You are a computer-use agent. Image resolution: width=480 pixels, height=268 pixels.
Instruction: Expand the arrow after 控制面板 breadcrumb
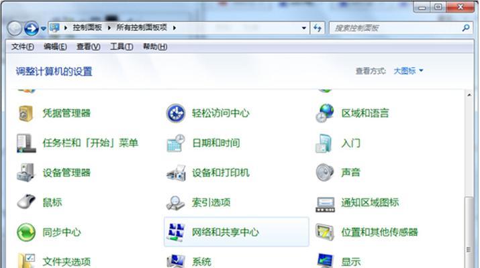(109, 28)
